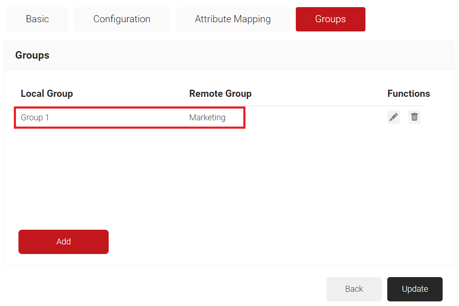
Task: Click the Local Group column header
Action: [47, 93]
